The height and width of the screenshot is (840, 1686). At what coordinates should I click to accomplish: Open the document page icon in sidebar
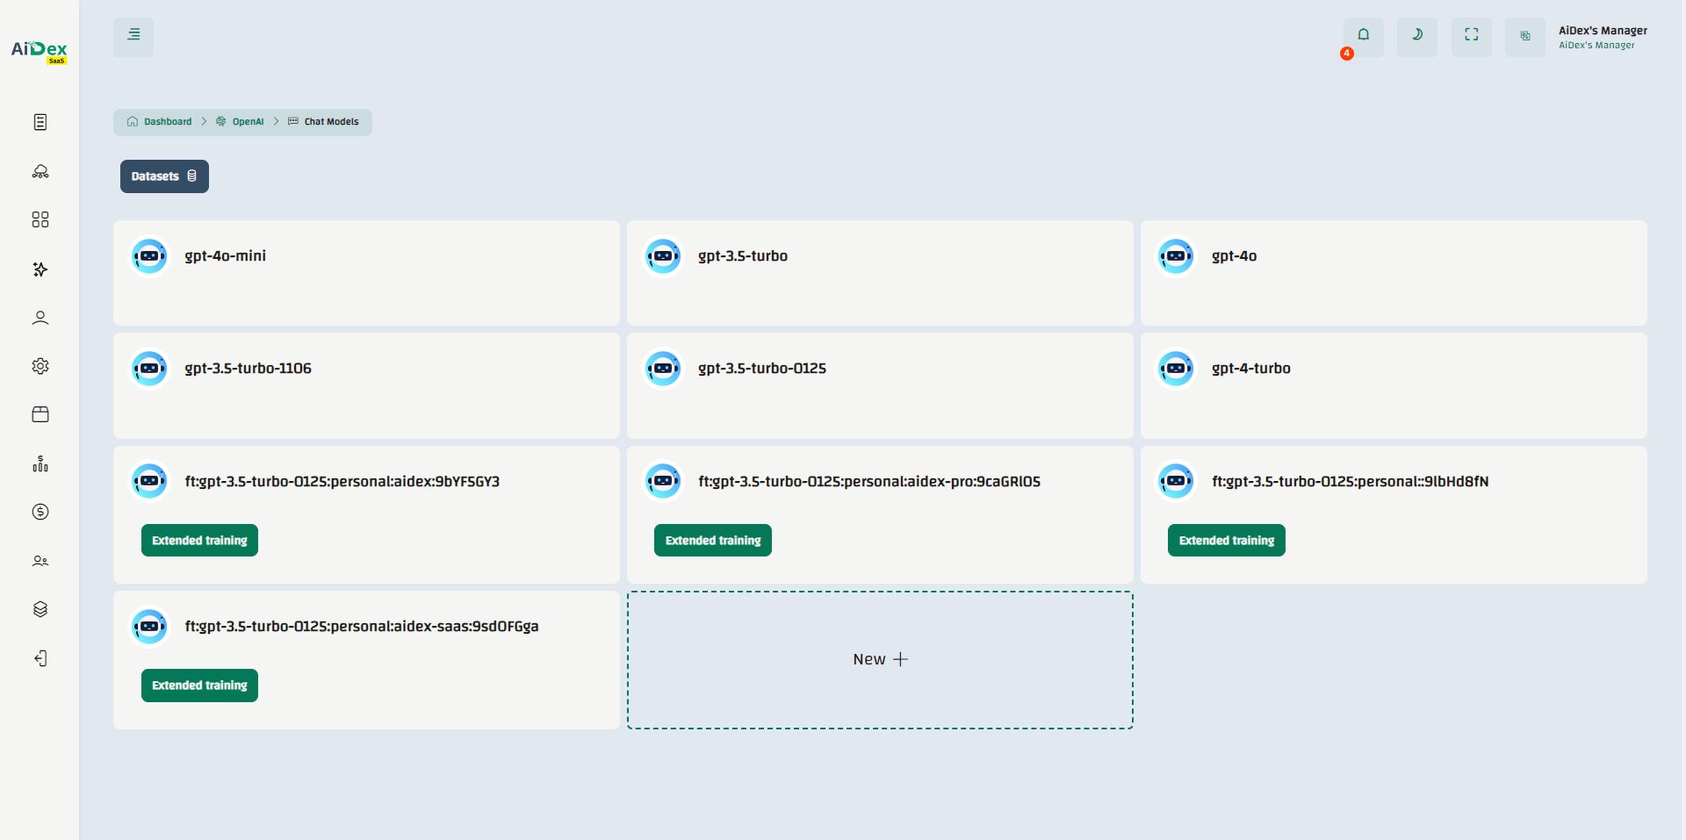(x=40, y=122)
